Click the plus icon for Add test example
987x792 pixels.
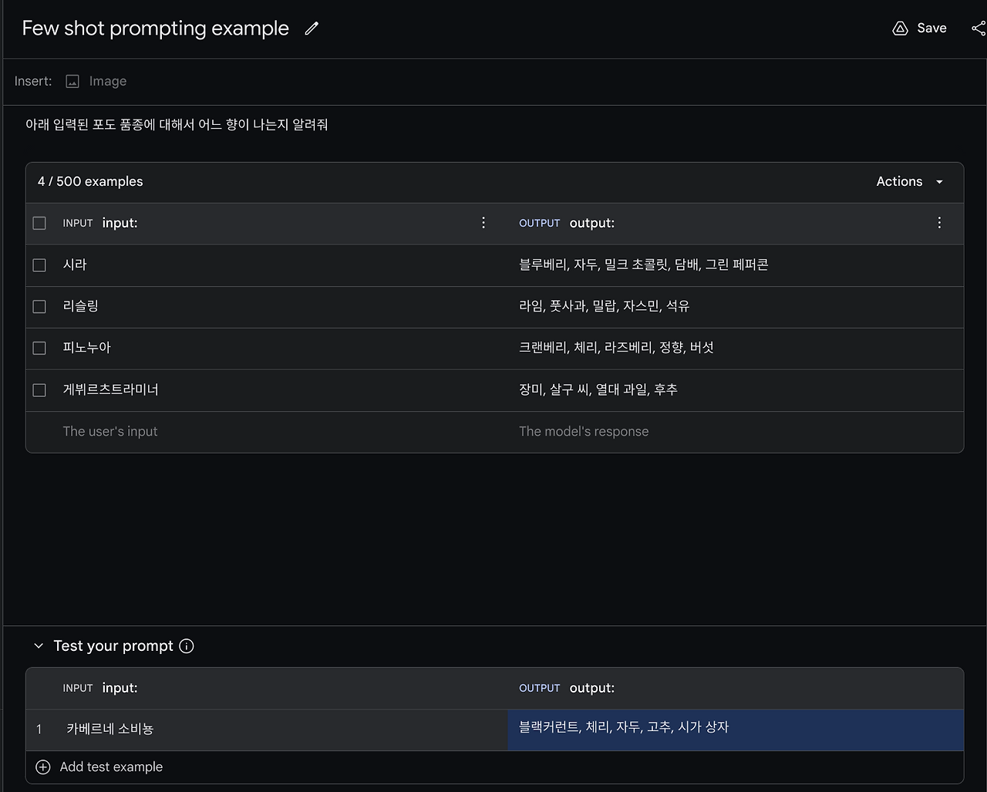coord(43,767)
